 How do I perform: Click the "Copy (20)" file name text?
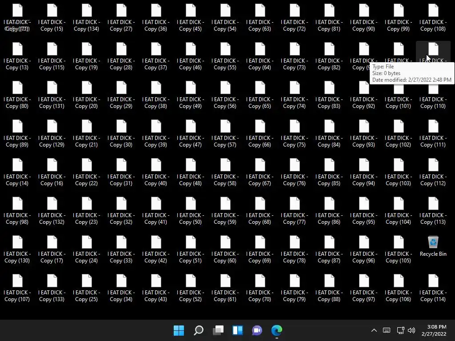87,106
